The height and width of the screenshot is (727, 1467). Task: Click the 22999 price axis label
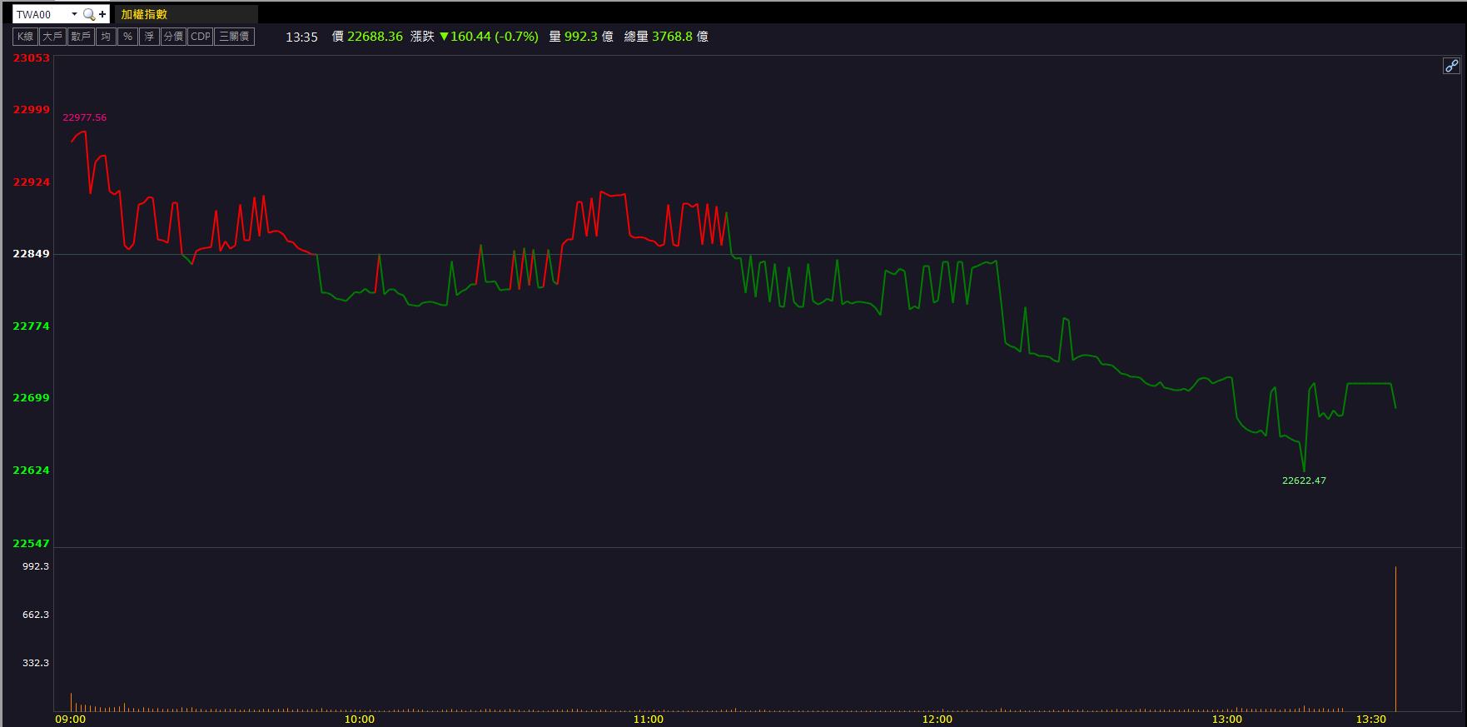click(32, 110)
